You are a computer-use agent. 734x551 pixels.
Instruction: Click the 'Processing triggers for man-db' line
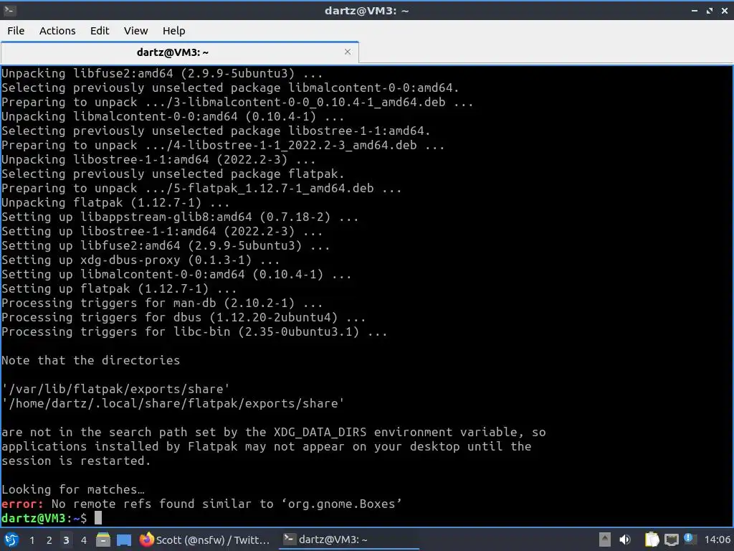click(x=162, y=303)
